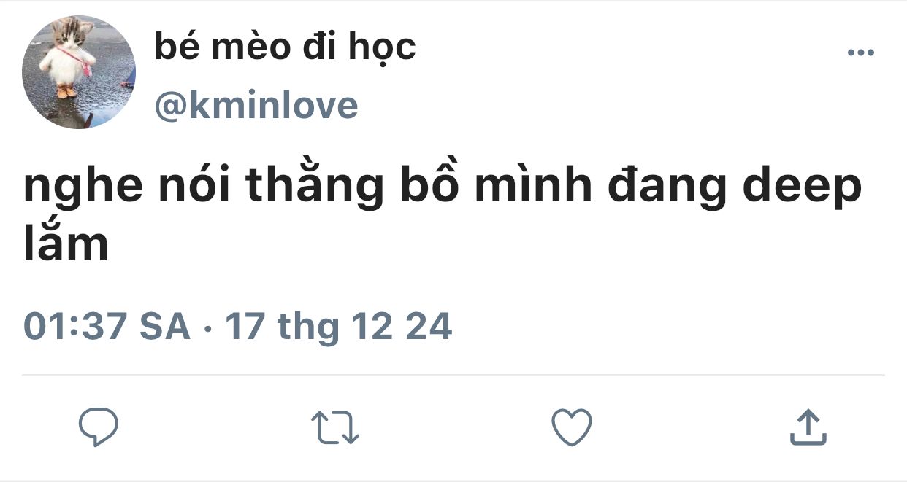Visit the @kminlove handle
The height and width of the screenshot is (482, 907).
(x=256, y=106)
